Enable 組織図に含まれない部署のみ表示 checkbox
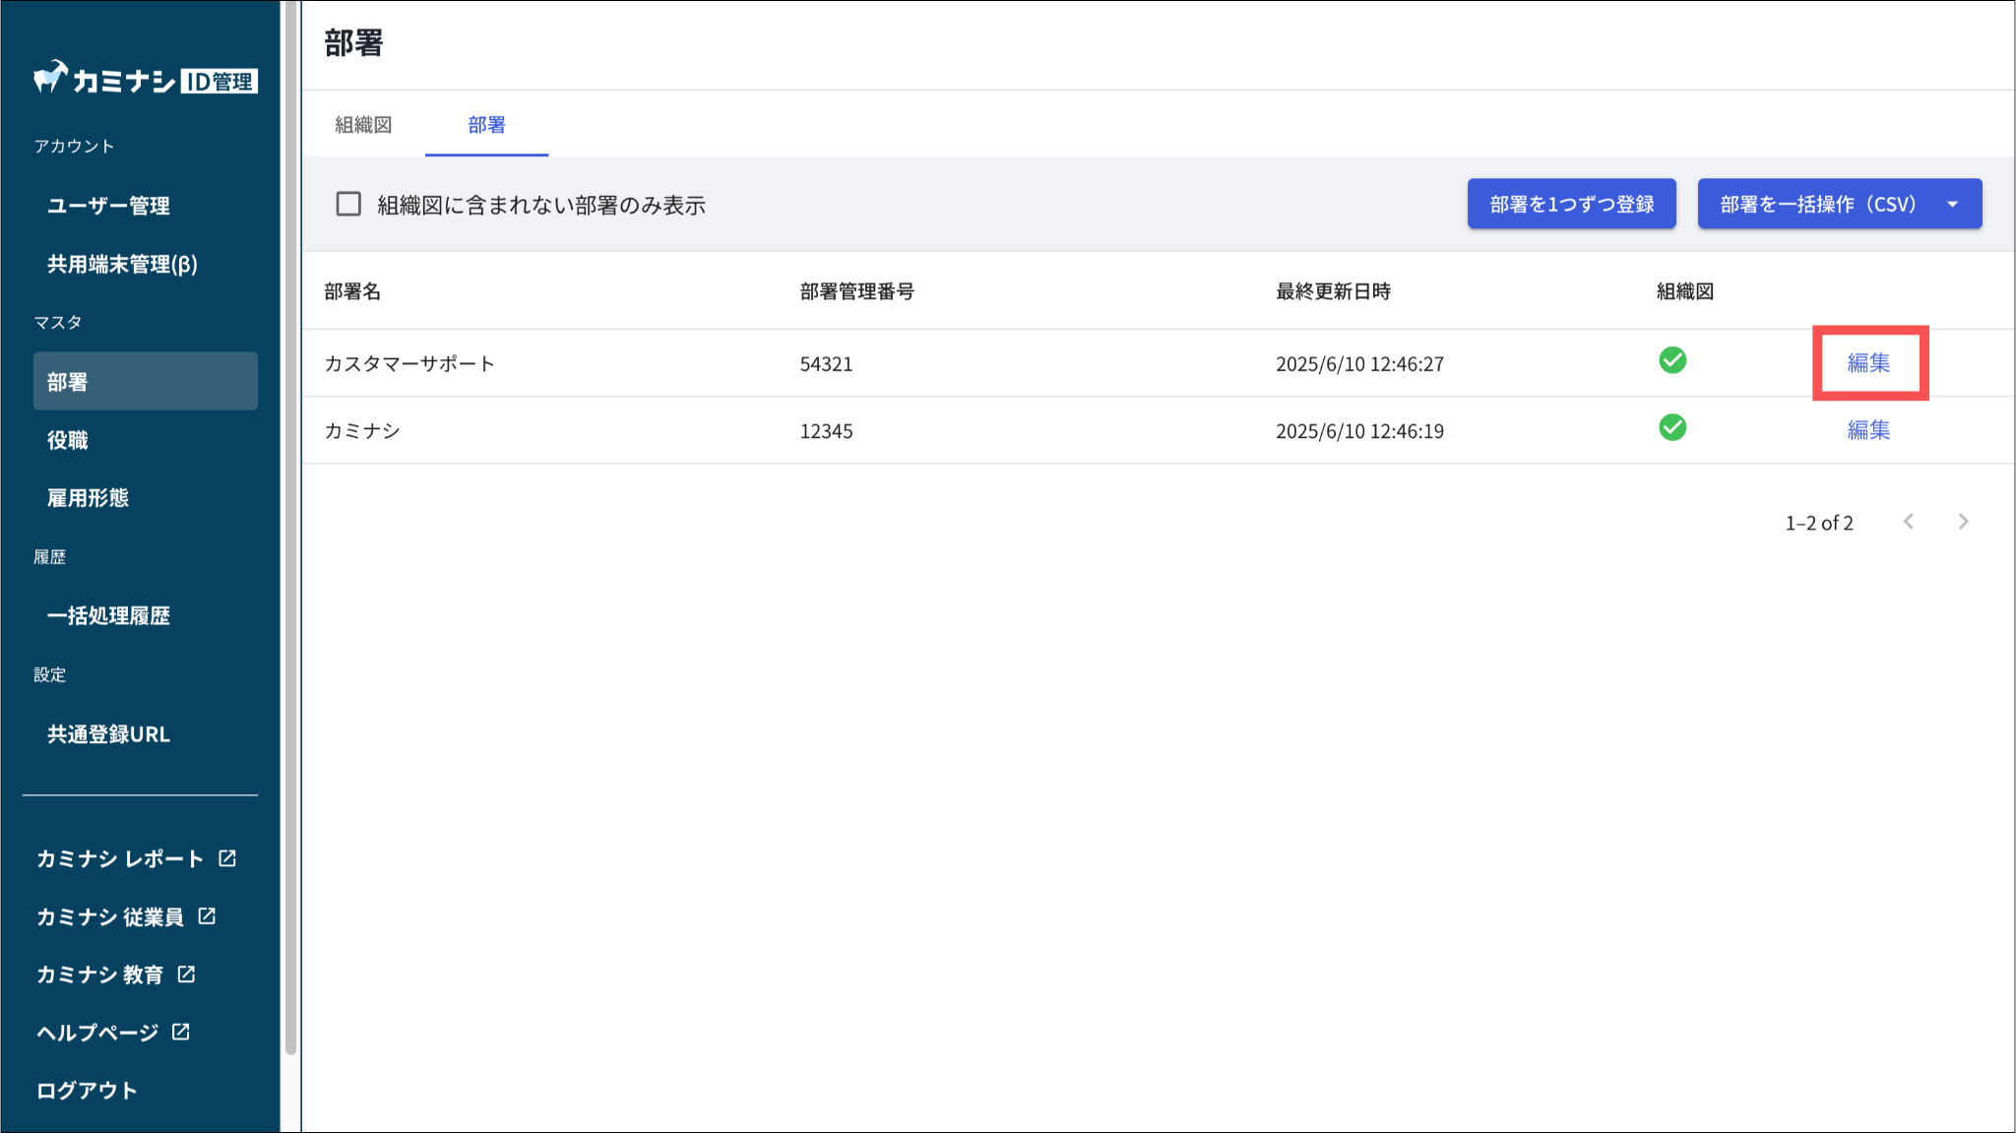The image size is (2016, 1133). 348,204
